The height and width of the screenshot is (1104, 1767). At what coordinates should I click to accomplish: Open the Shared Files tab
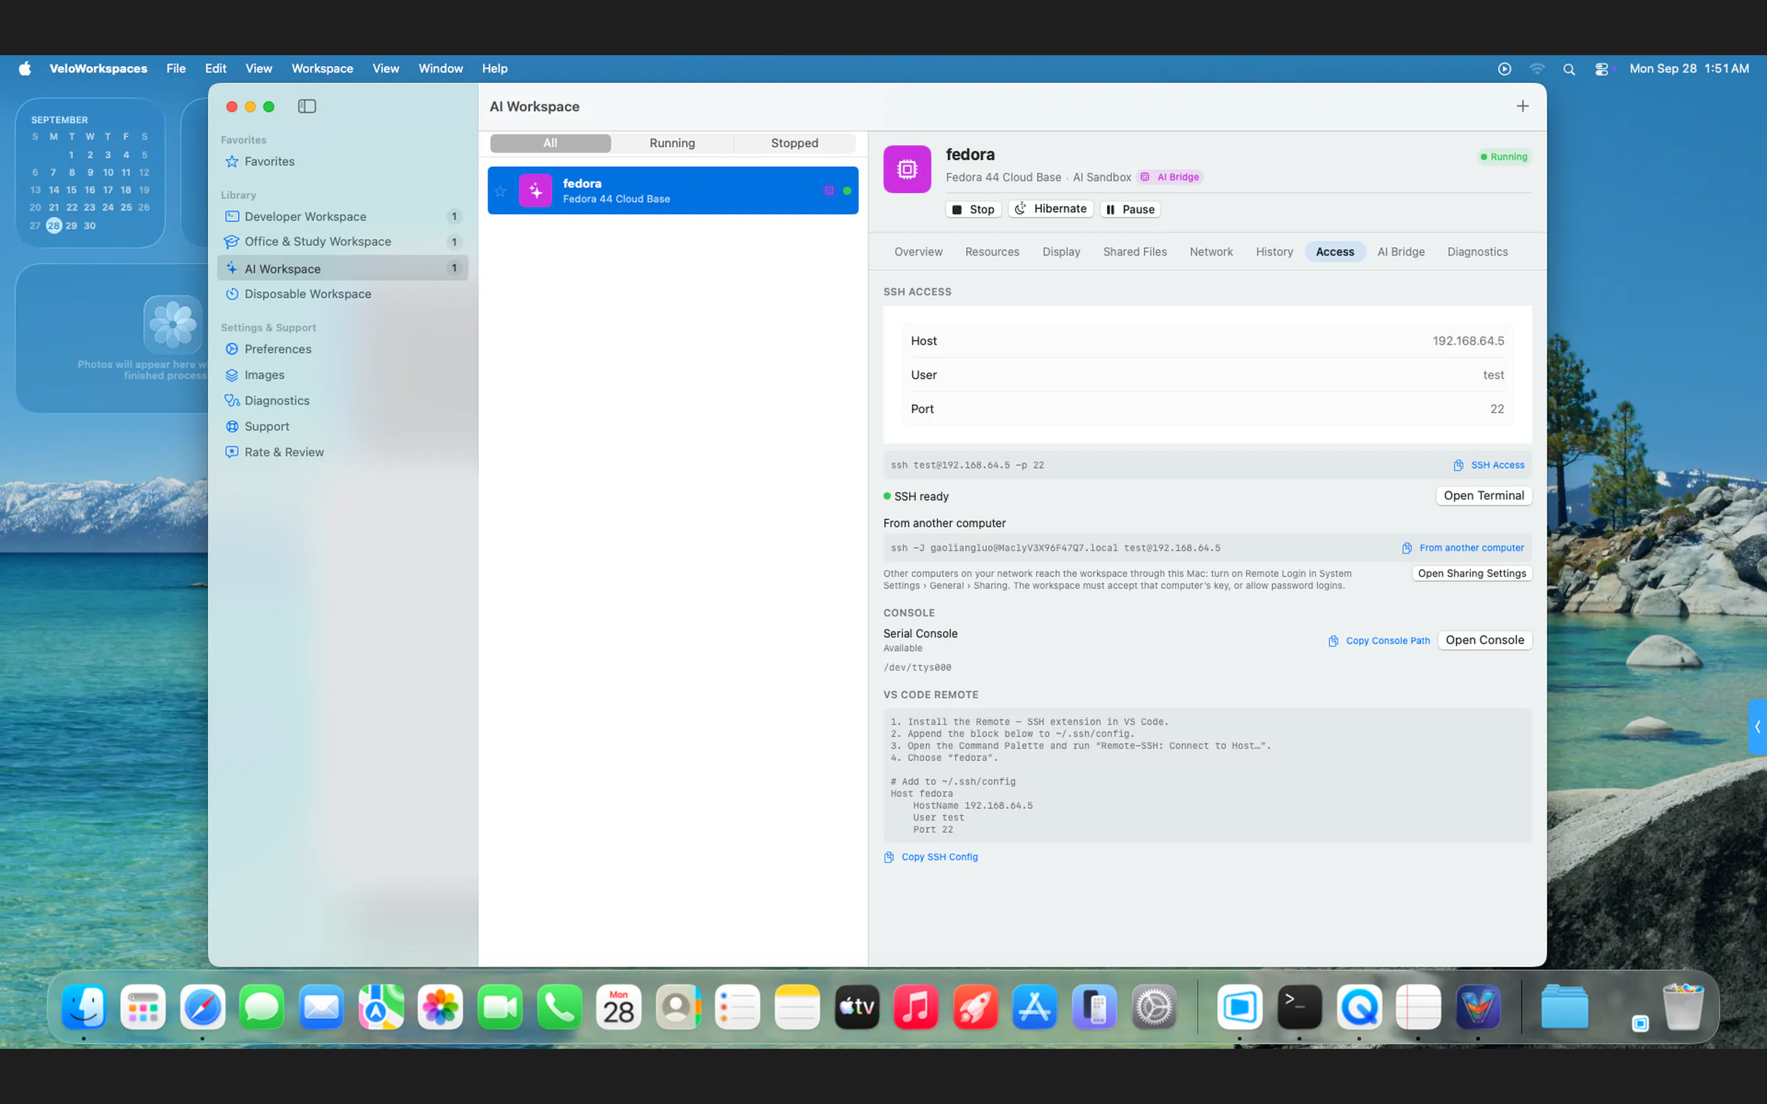[1134, 252]
